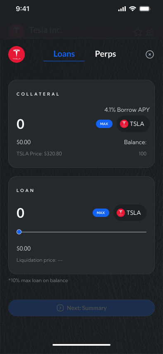
Task: Click the Tesla icon in collateral TSLA chip
Action: tap(124, 124)
